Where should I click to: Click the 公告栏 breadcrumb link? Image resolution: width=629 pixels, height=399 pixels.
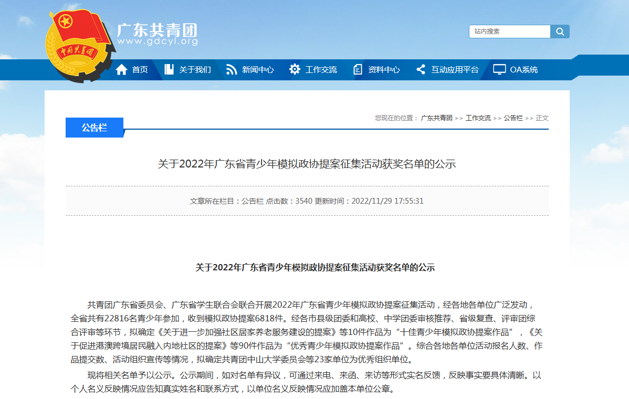[x=513, y=118]
